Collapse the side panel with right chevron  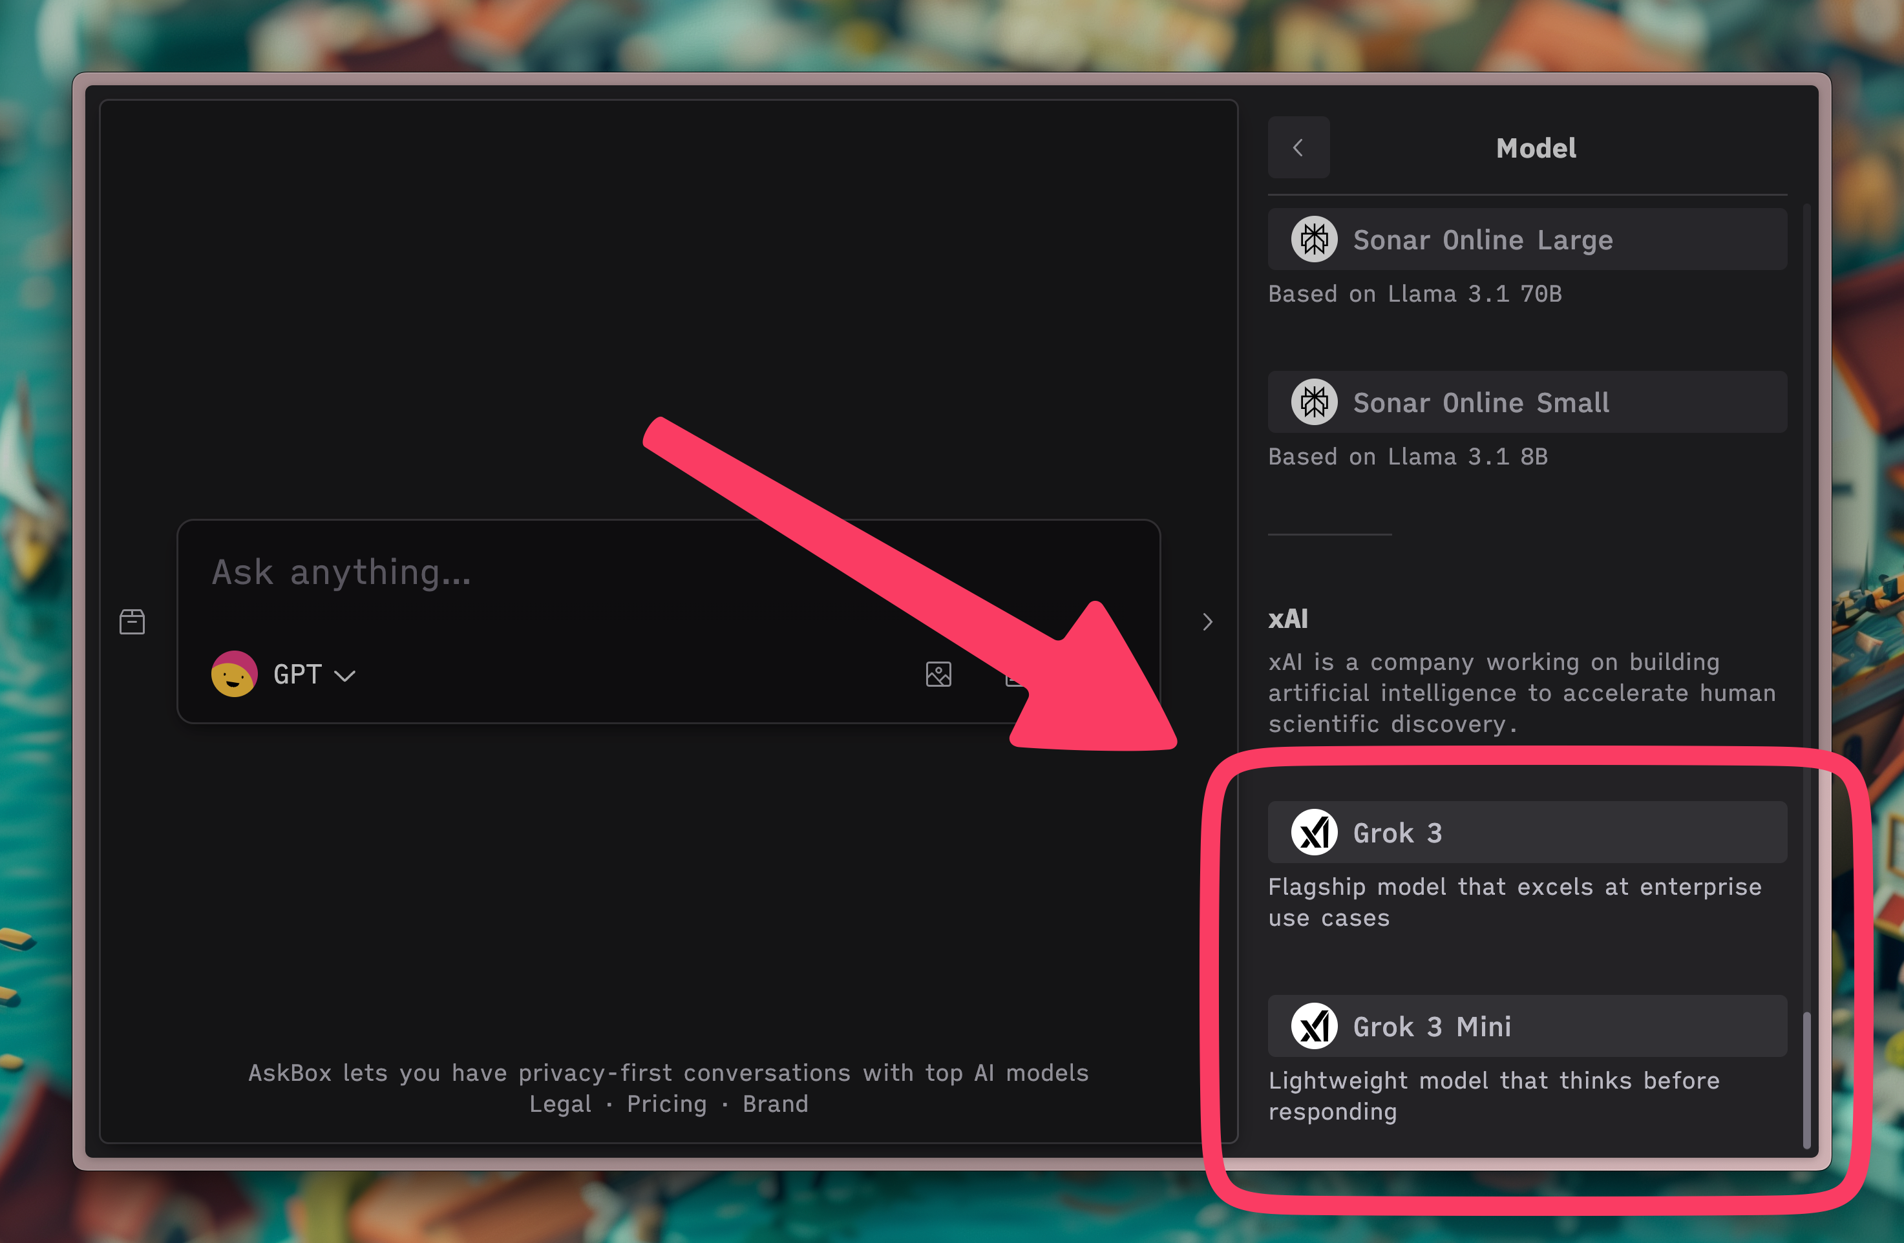click(1208, 621)
